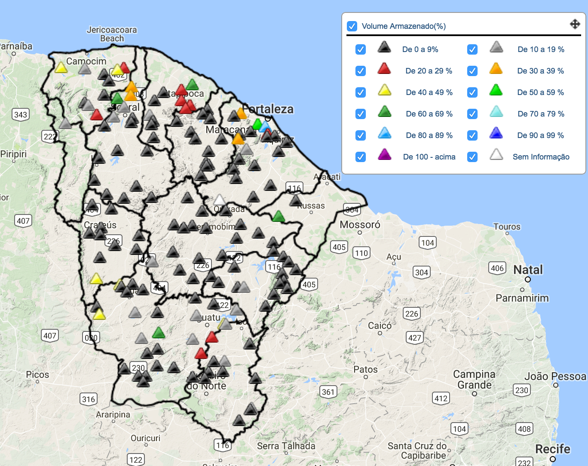
Task: Click the gray 'De 10 a 19 %' legend triangle
Action: 496,47
